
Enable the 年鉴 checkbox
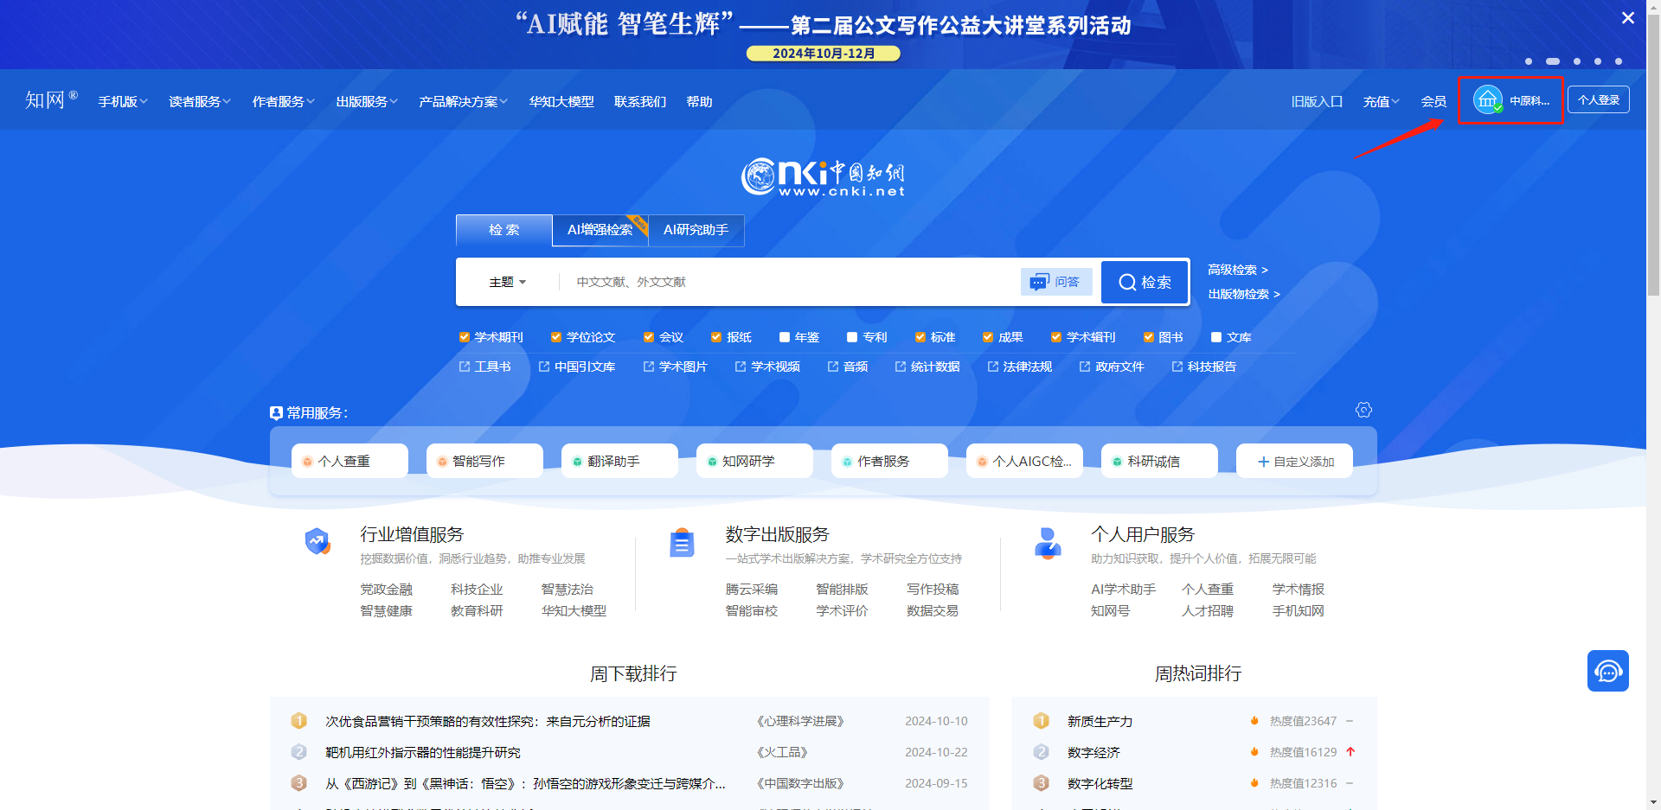pos(785,337)
